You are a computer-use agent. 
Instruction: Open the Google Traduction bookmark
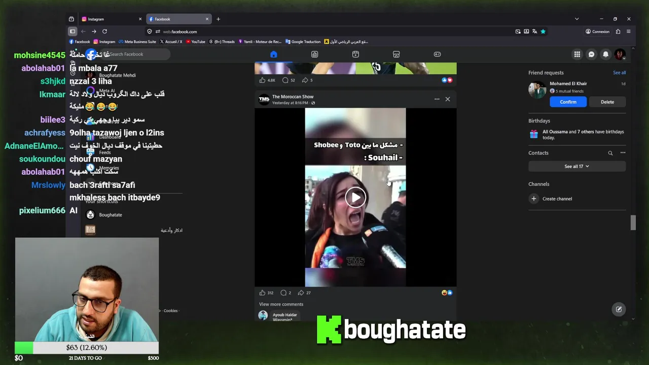coord(303,42)
